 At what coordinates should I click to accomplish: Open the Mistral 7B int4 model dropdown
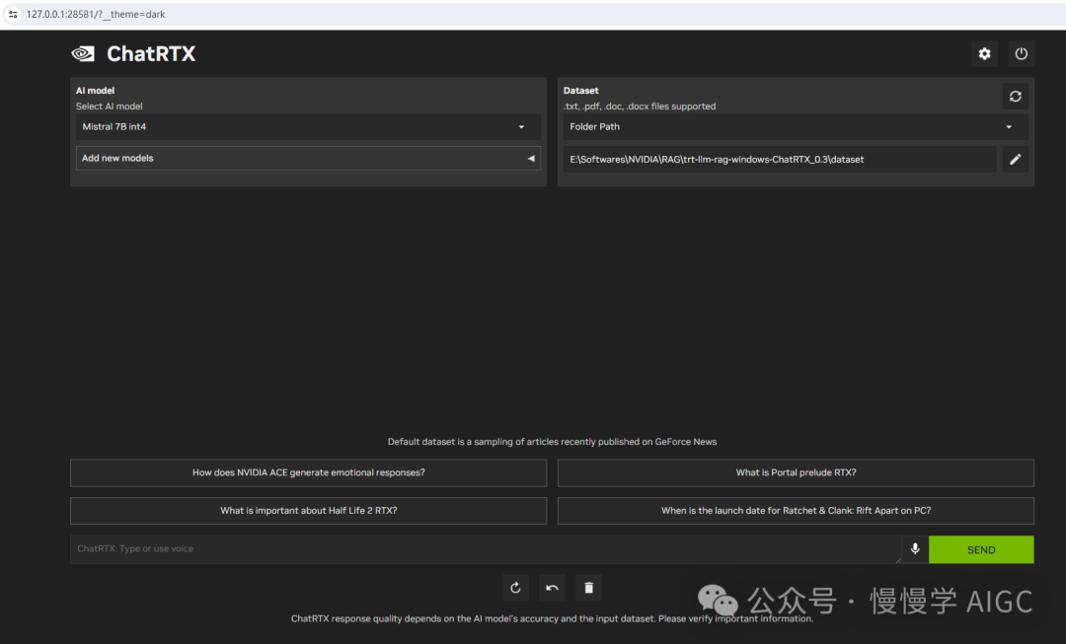[x=308, y=126]
